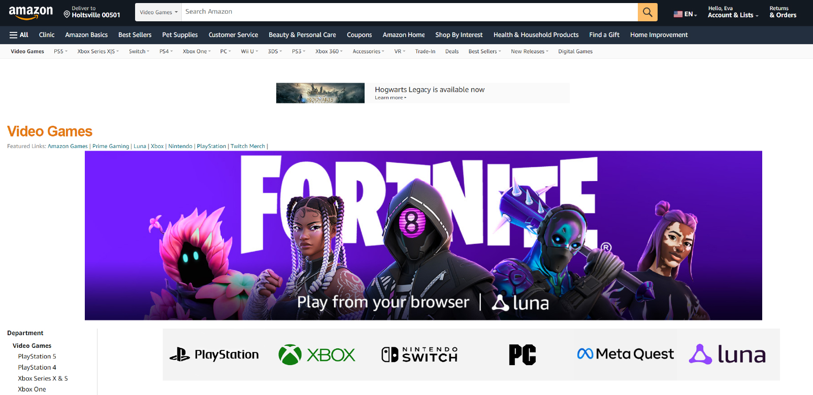The width and height of the screenshot is (813, 395).
Task: Open the All hamburger menu
Action: tap(19, 35)
